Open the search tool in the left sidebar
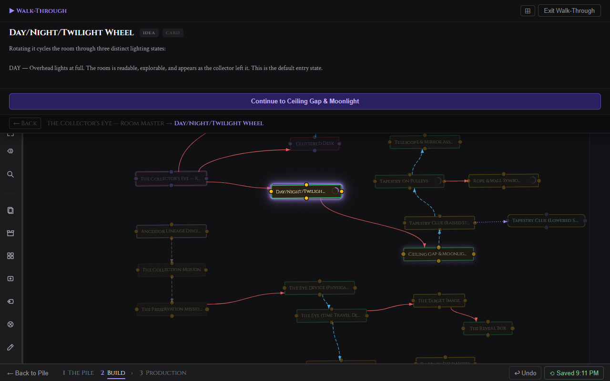The image size is (610, 381). 10,174
